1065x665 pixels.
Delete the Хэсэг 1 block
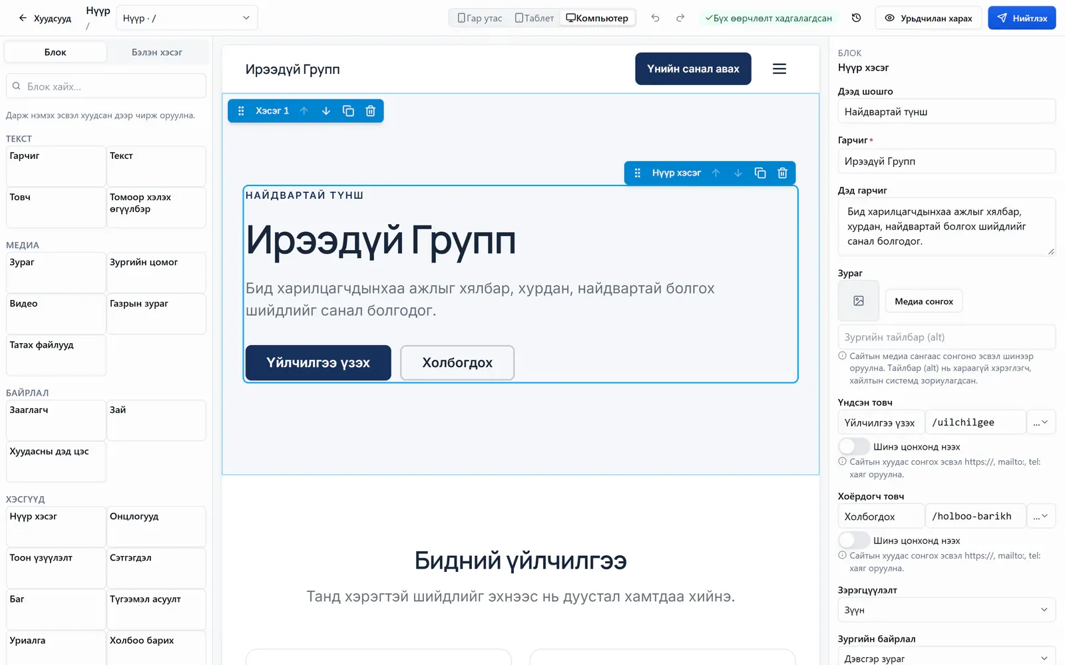[x=371, y=111]
